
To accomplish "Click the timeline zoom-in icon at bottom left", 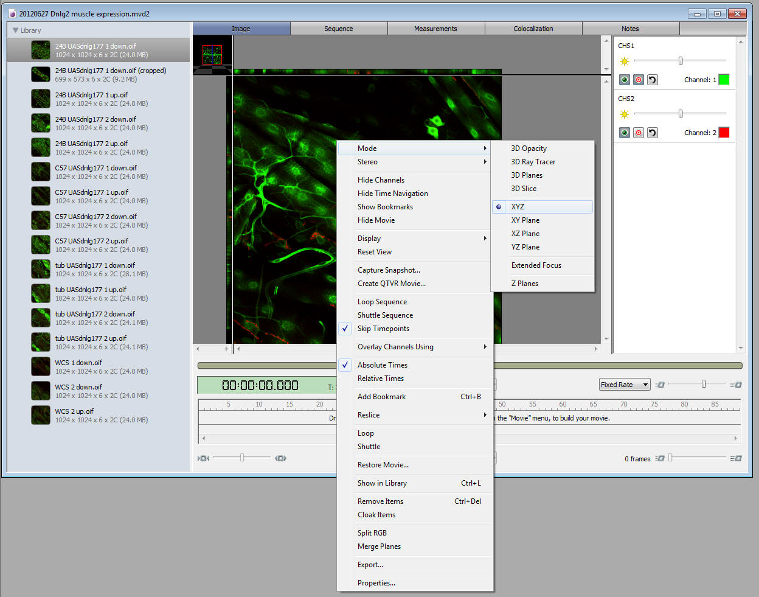I will [x=280, y=458].
